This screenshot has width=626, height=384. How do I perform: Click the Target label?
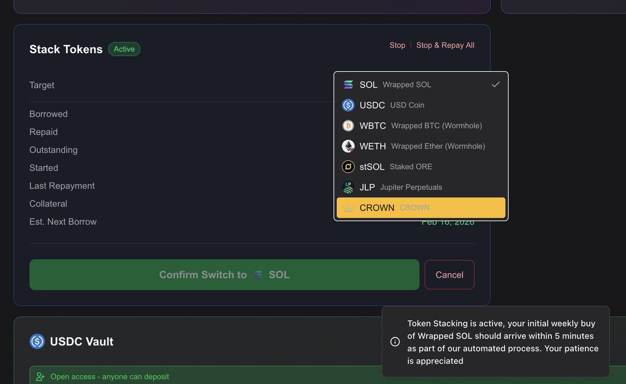click(42, 85)
